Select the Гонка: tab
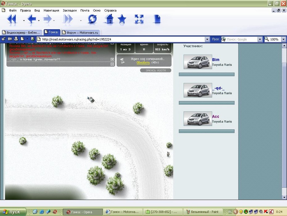 point(52,32)
